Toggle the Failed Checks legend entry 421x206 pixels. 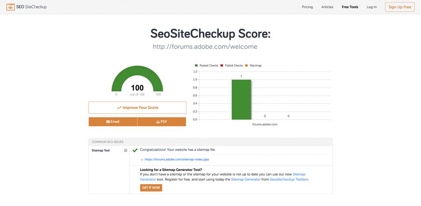point(231,66)
